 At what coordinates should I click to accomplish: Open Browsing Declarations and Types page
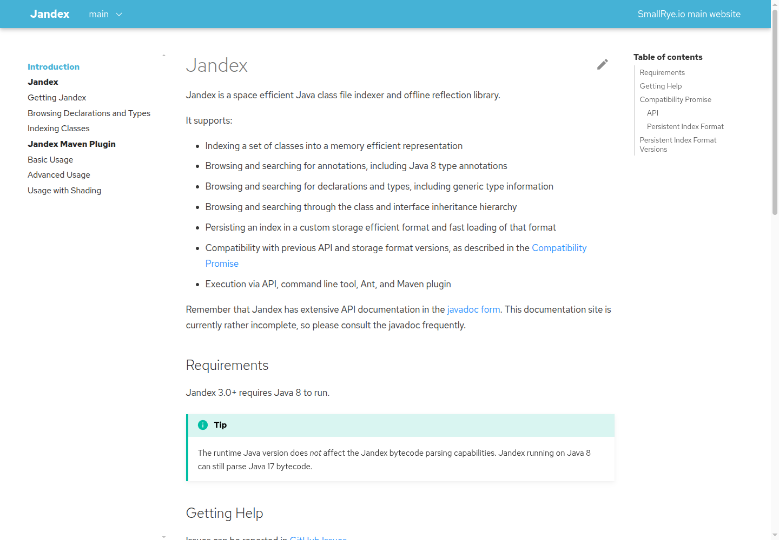point(89,113)
